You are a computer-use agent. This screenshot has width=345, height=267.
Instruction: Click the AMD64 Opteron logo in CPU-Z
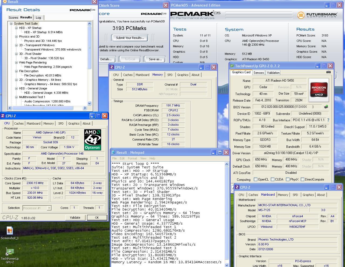coord(93,140)
